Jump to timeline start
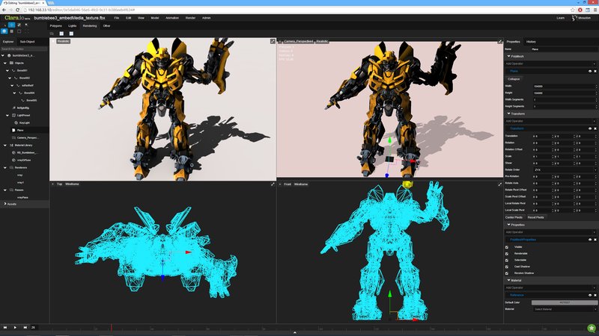 point(5,327)
